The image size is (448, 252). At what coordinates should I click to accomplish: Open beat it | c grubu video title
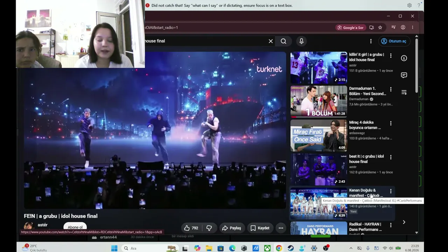click(x=366, y=159)
